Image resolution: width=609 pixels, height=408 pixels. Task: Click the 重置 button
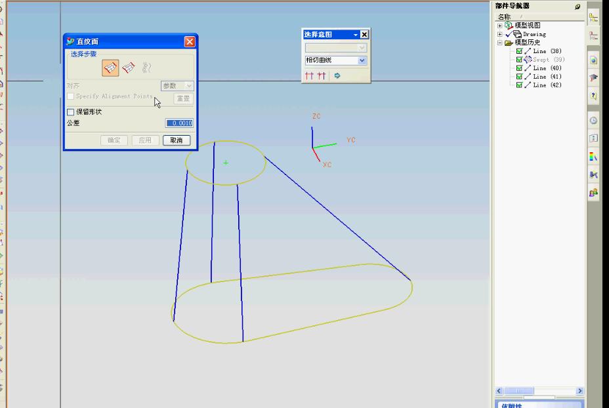183,98
